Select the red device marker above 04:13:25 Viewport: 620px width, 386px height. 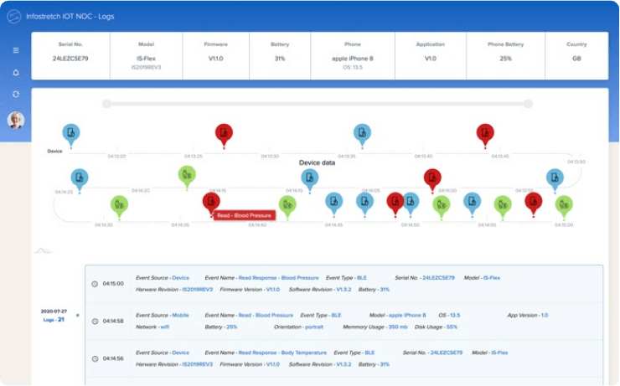pos(223,133)
